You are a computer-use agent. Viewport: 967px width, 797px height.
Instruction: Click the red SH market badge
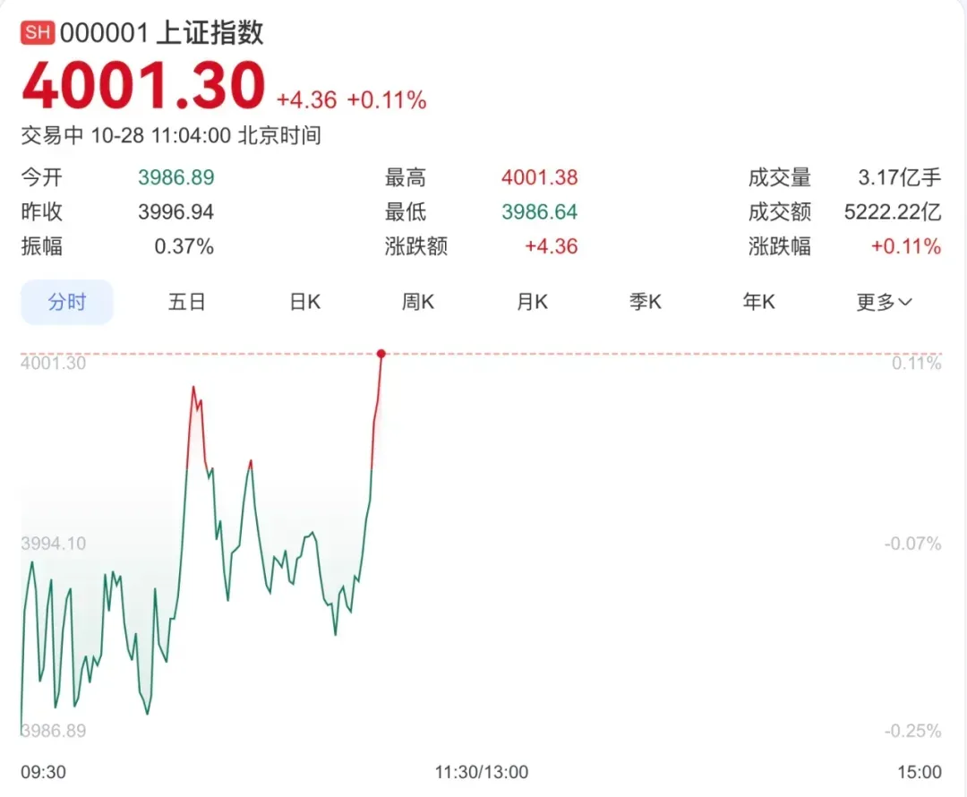pyautogui.click(x=39, y=33)
